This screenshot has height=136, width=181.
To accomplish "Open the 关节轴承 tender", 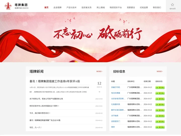I will [x=115, y=116].
